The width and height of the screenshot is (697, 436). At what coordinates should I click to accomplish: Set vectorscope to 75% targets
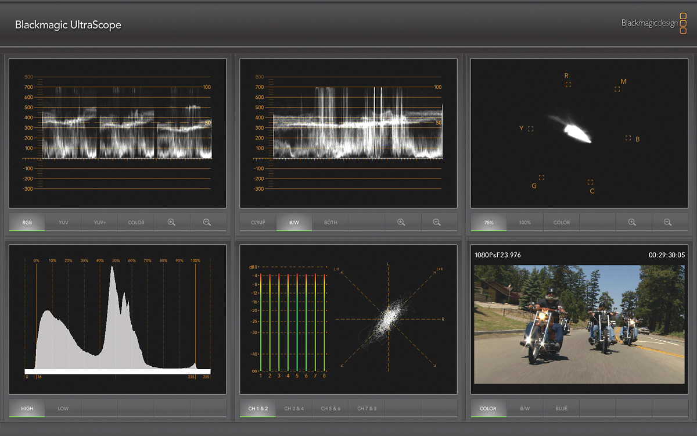(488, 222)
